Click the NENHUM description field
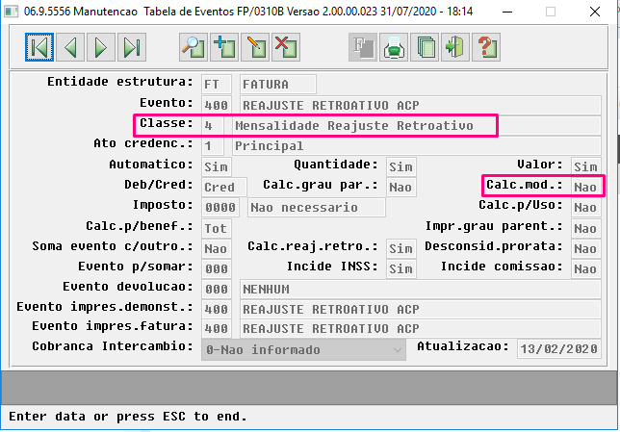The width and height of the screenshot is (620, 432). pos(421,290)
